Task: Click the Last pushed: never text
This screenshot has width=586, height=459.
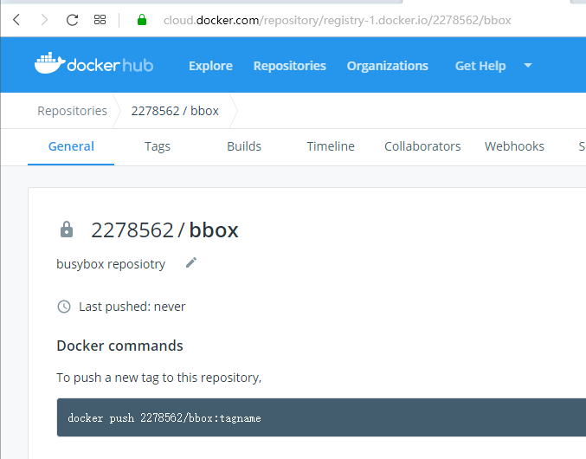Action: point(132,307)
